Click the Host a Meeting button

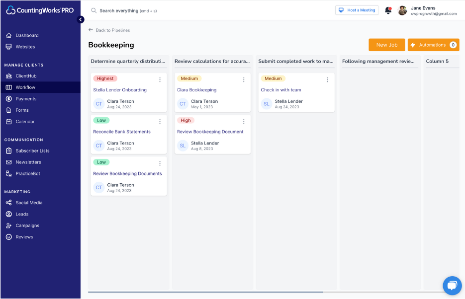pyautogui.click(x=357, y=10)
